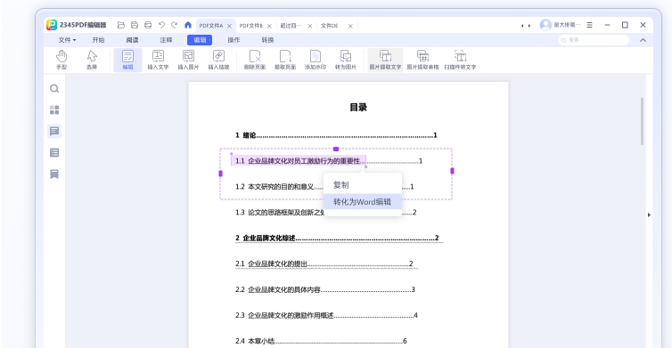
Task: Click the Redo arrow icon
Action: coord(175,25)
